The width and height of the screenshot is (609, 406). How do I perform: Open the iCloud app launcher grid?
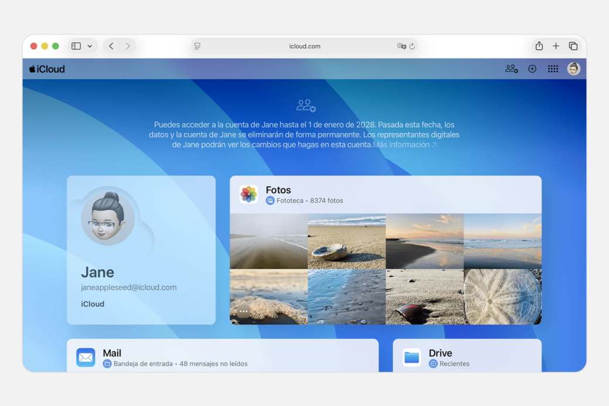553,69
